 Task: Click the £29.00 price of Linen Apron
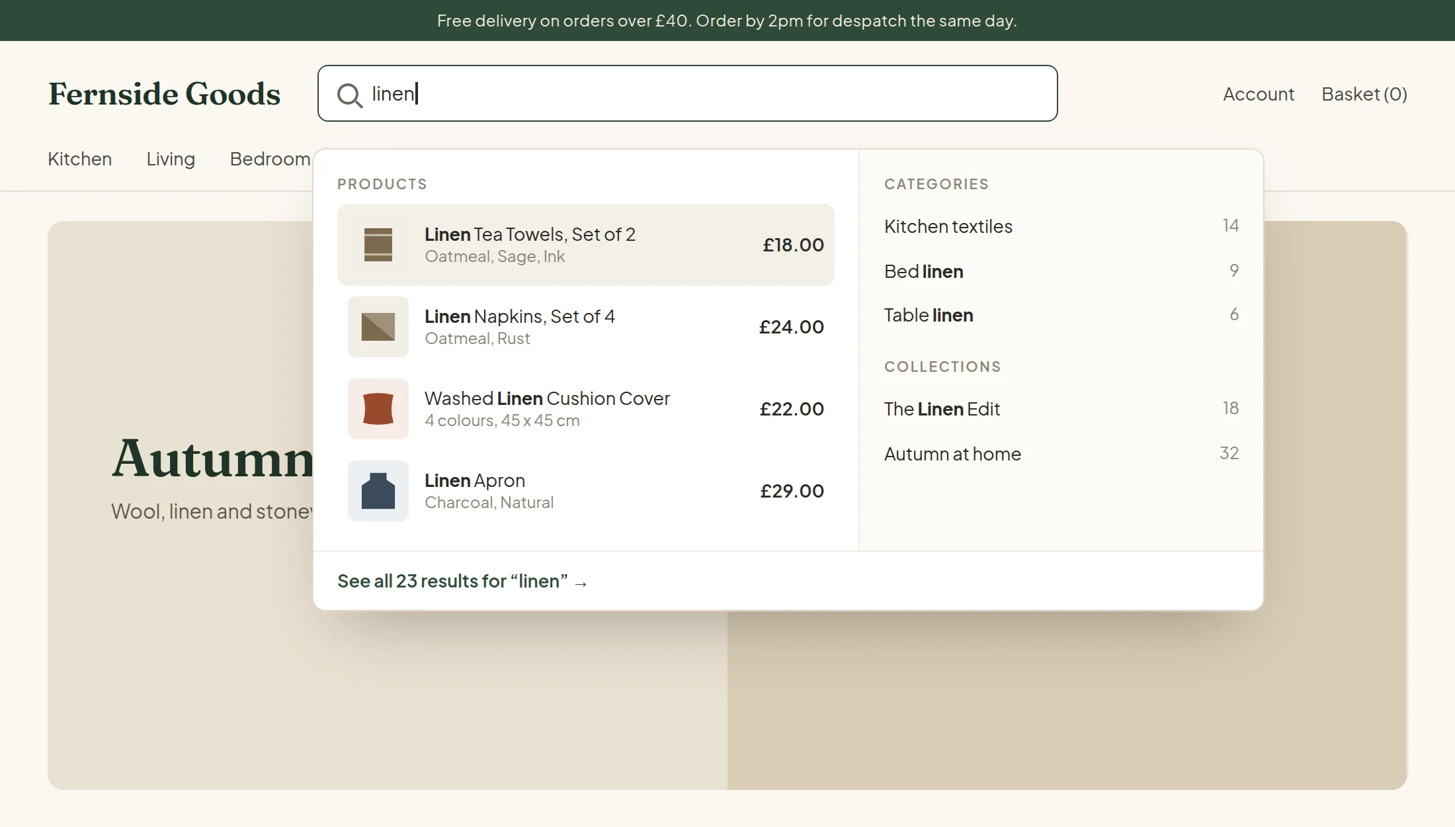pyautogui.click(x=792, y=491)
